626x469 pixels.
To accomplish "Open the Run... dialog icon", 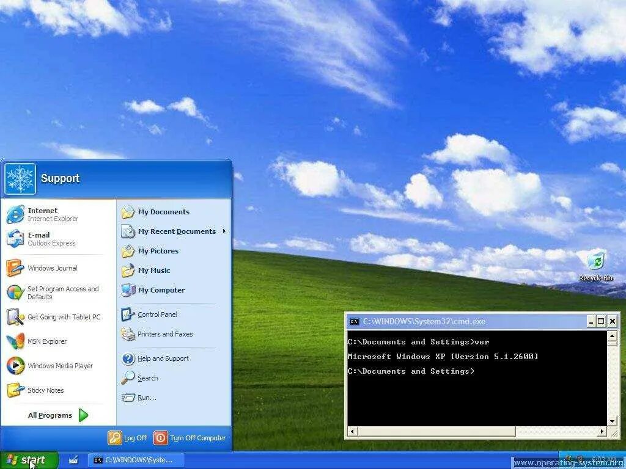I will (x=128, y=397).
